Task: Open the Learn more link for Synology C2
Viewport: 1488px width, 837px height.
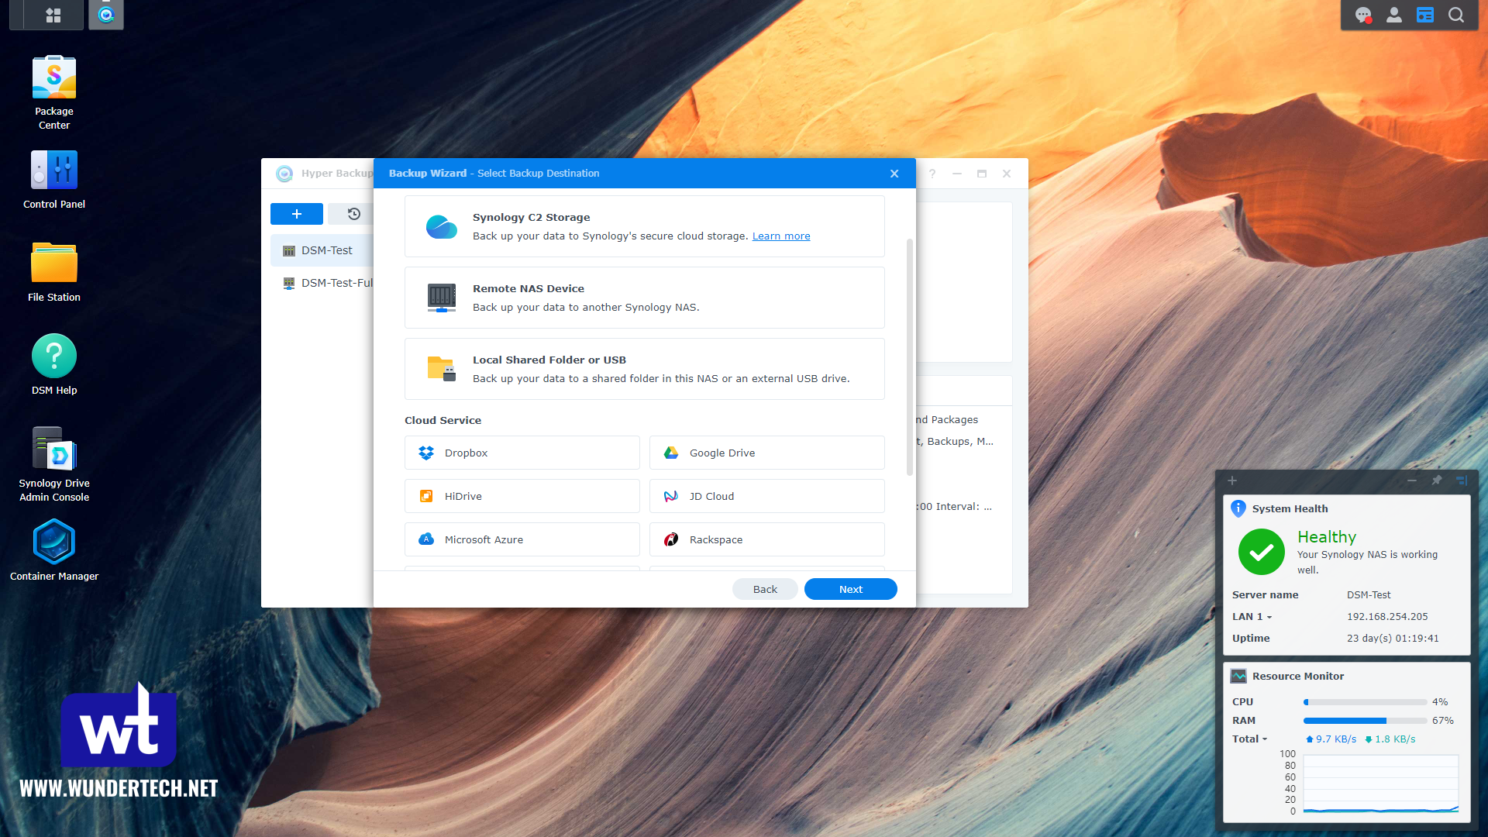Action: click(781, 236)
